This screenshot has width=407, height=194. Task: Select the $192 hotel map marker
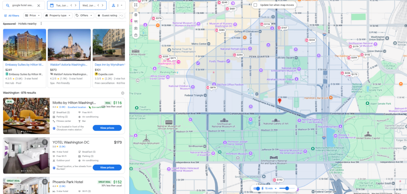point(278,180)
